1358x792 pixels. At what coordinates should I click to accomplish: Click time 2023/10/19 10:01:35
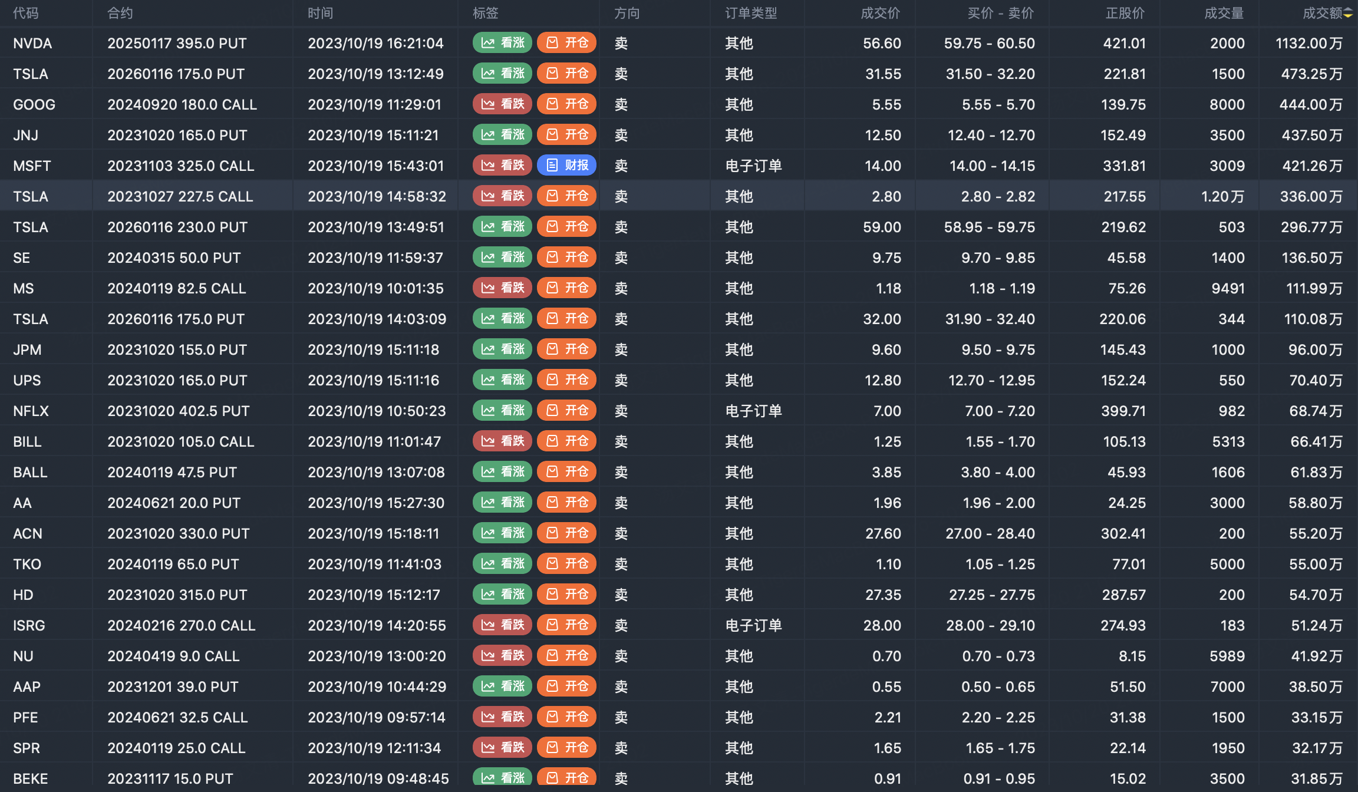(x=375, y=288)
